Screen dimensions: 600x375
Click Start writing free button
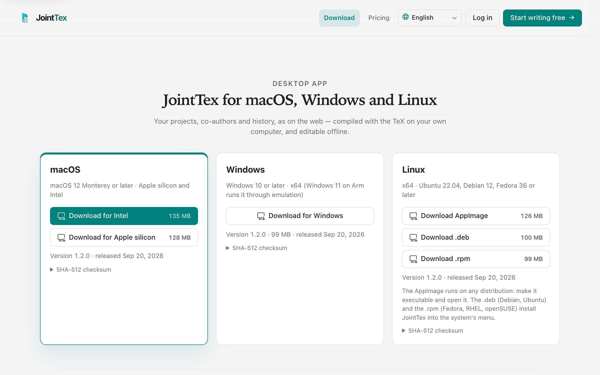click(x=542, y=18)
